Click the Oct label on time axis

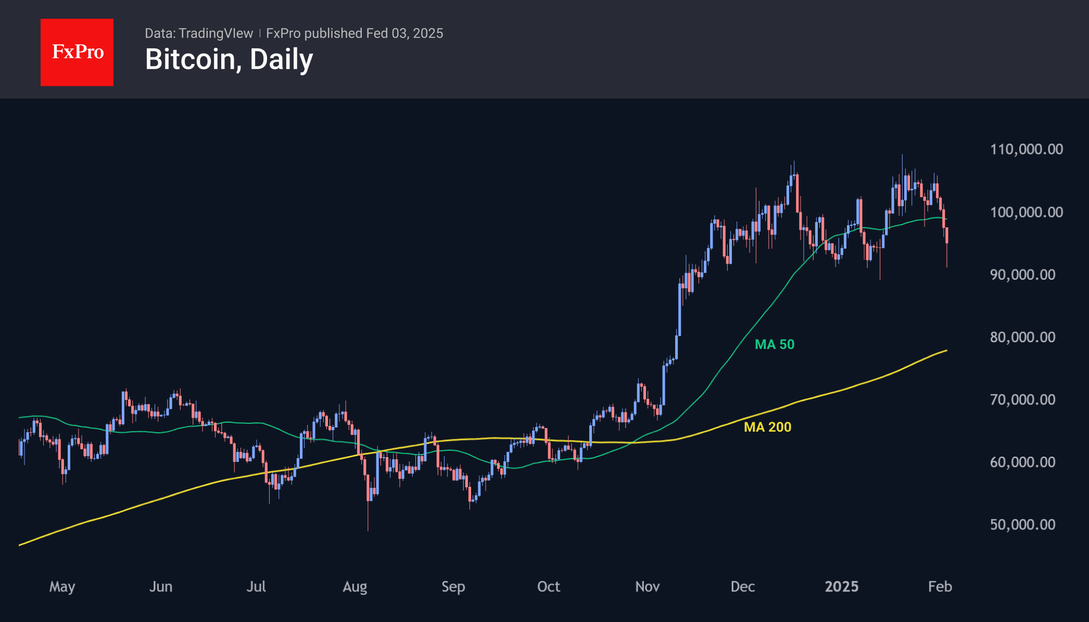[x=549, y=587]
